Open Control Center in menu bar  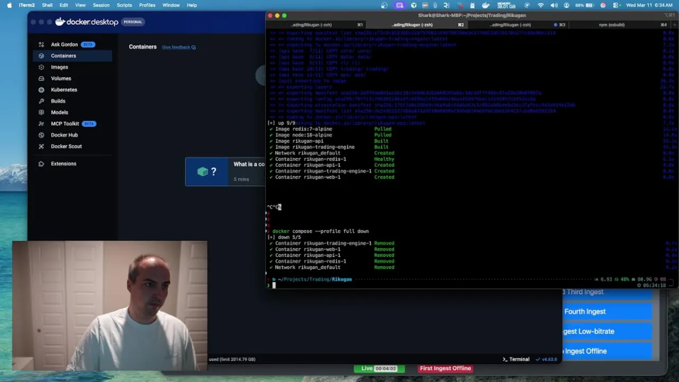617,5
